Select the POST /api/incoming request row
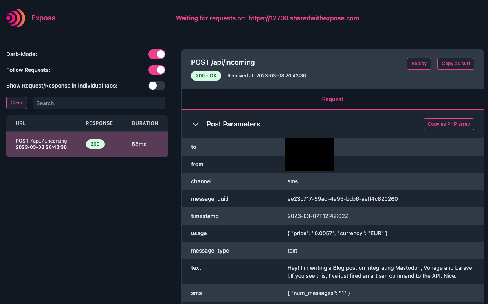The width and height of the screenshot is (488, 304). [x=87, y=144]
